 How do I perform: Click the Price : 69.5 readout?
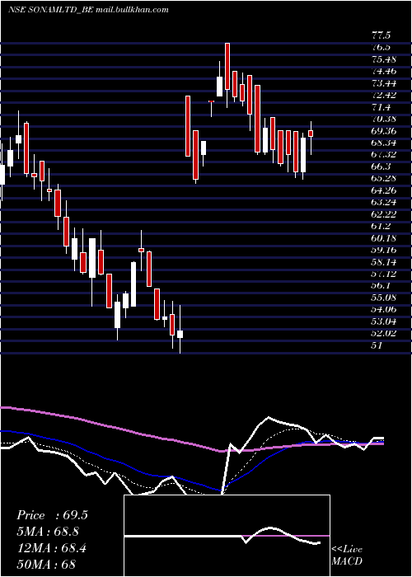(x=52, y=515)
